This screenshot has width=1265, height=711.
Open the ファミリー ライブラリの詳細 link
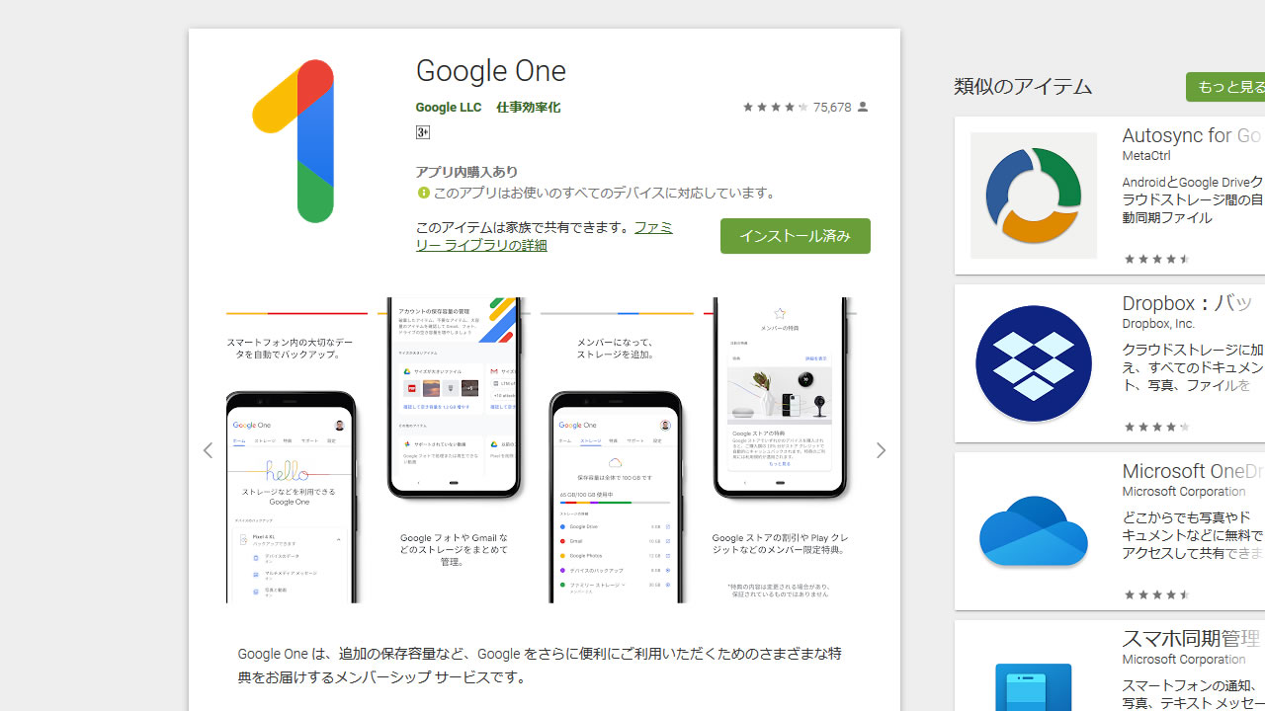[544, 236]
